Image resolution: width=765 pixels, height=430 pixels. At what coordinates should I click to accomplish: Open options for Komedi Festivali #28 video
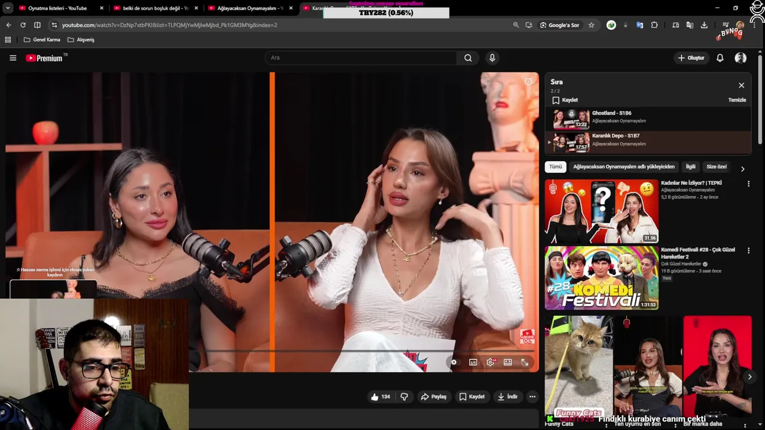[748, 251]
